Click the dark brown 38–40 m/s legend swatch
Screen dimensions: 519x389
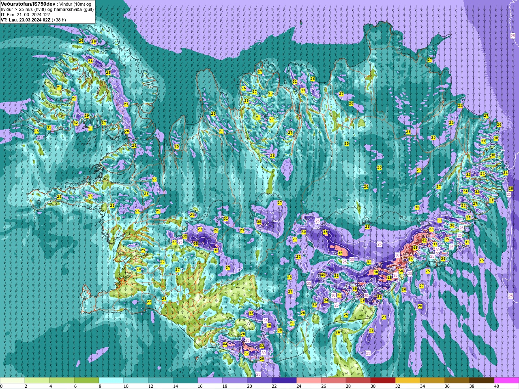pyautogui.click(x=482, y=380)
